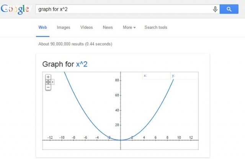The image size is (245, 159).
Task: Click inside the search query field
Action: point(124,9)
